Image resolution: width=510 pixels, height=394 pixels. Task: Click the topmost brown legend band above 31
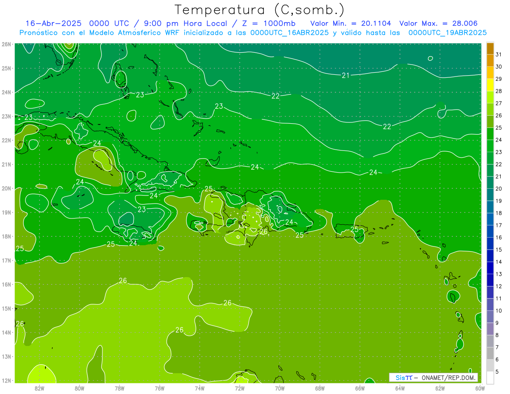coord(490,48)
